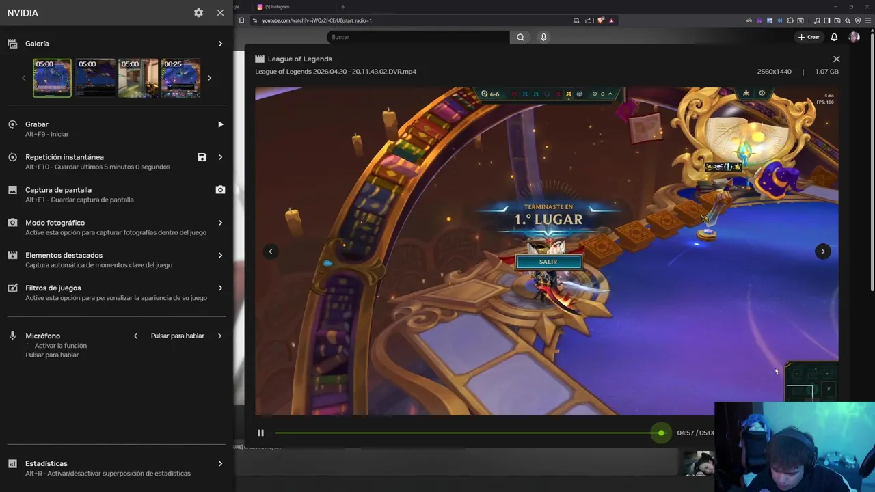
Task: Click the YouTube search magnifier button
Action: tap(520, 37)
